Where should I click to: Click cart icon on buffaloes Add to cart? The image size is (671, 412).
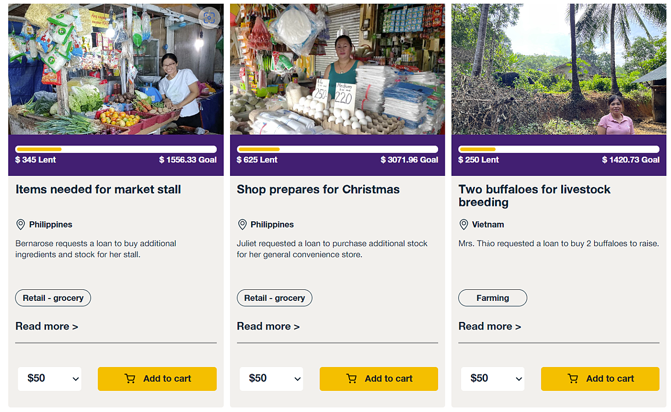(x=573, y=379)
